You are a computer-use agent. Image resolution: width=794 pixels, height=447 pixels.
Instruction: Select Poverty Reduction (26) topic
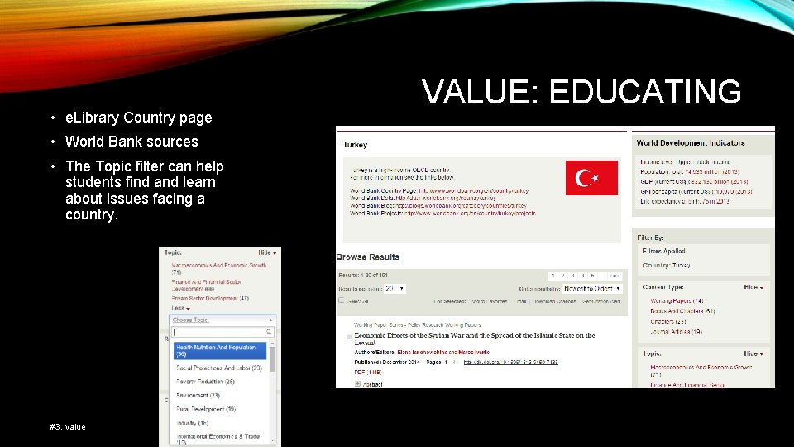(206, 382)
